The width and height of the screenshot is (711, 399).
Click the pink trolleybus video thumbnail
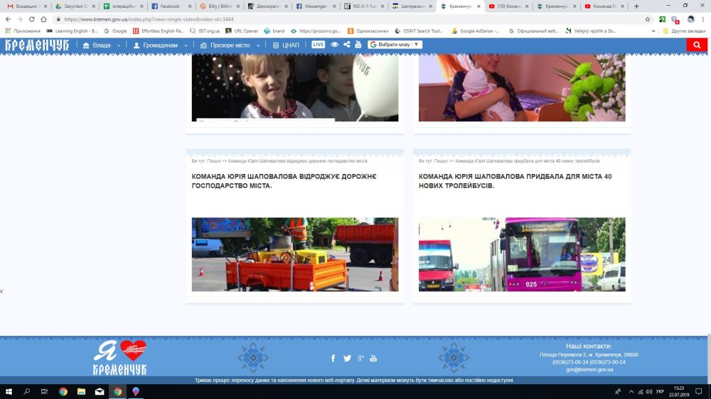click(x=522, y=254)
